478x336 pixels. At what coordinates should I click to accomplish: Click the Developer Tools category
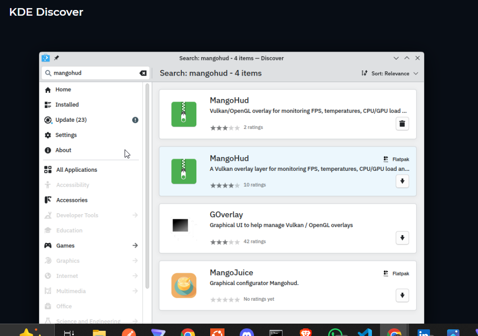[91, 216]
